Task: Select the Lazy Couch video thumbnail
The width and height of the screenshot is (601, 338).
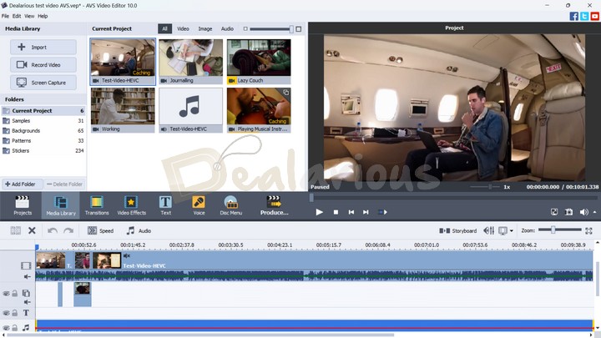Action: click(x=259, y=61)
